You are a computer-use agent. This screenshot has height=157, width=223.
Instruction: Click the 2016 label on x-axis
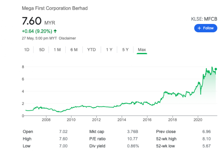pyautogui.click(x=147, y=120)
